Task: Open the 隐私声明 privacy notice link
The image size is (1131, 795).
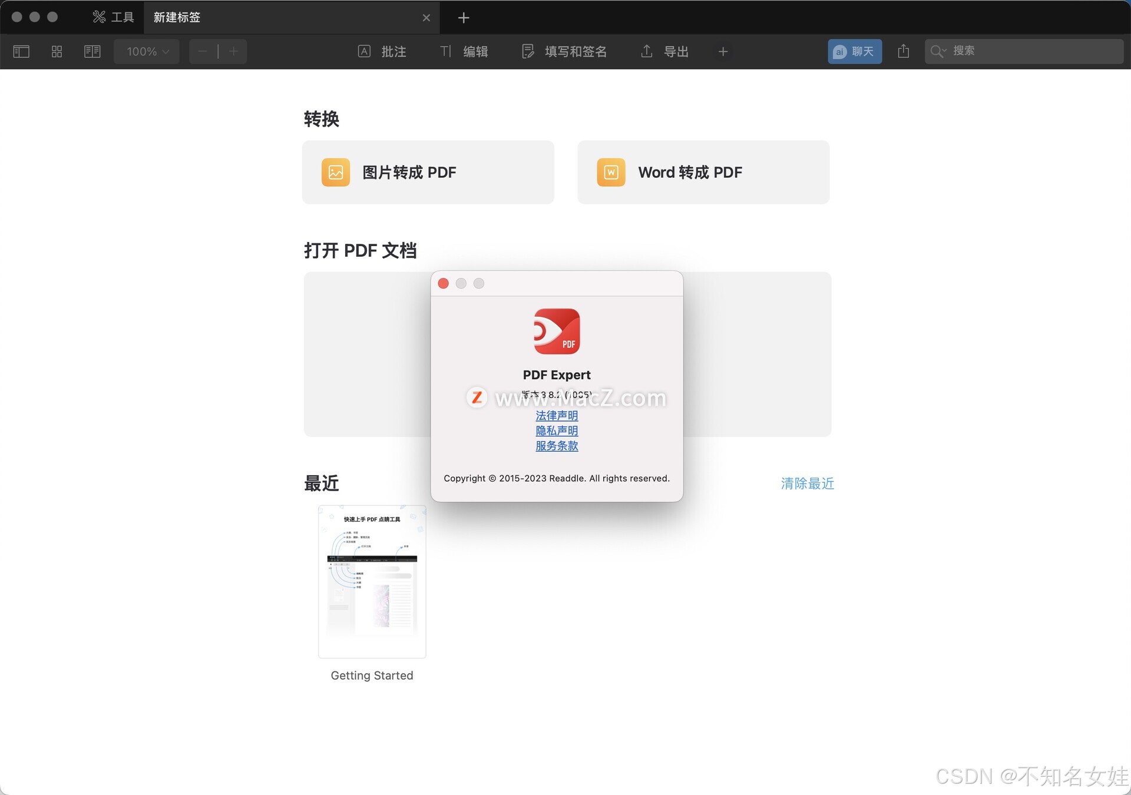Action: 557,431
